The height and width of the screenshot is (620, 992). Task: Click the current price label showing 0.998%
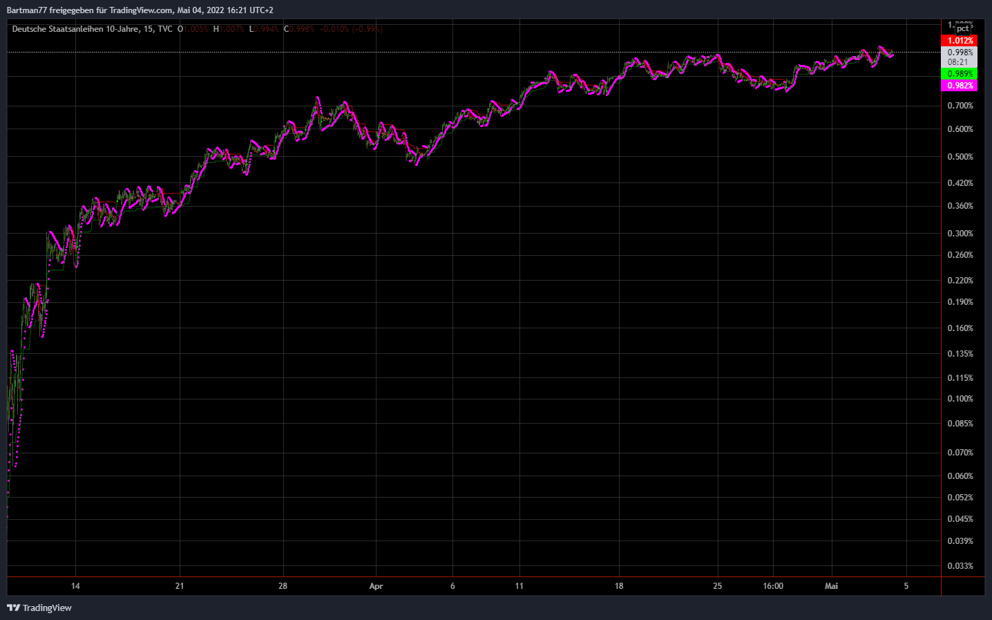[961, 51]
